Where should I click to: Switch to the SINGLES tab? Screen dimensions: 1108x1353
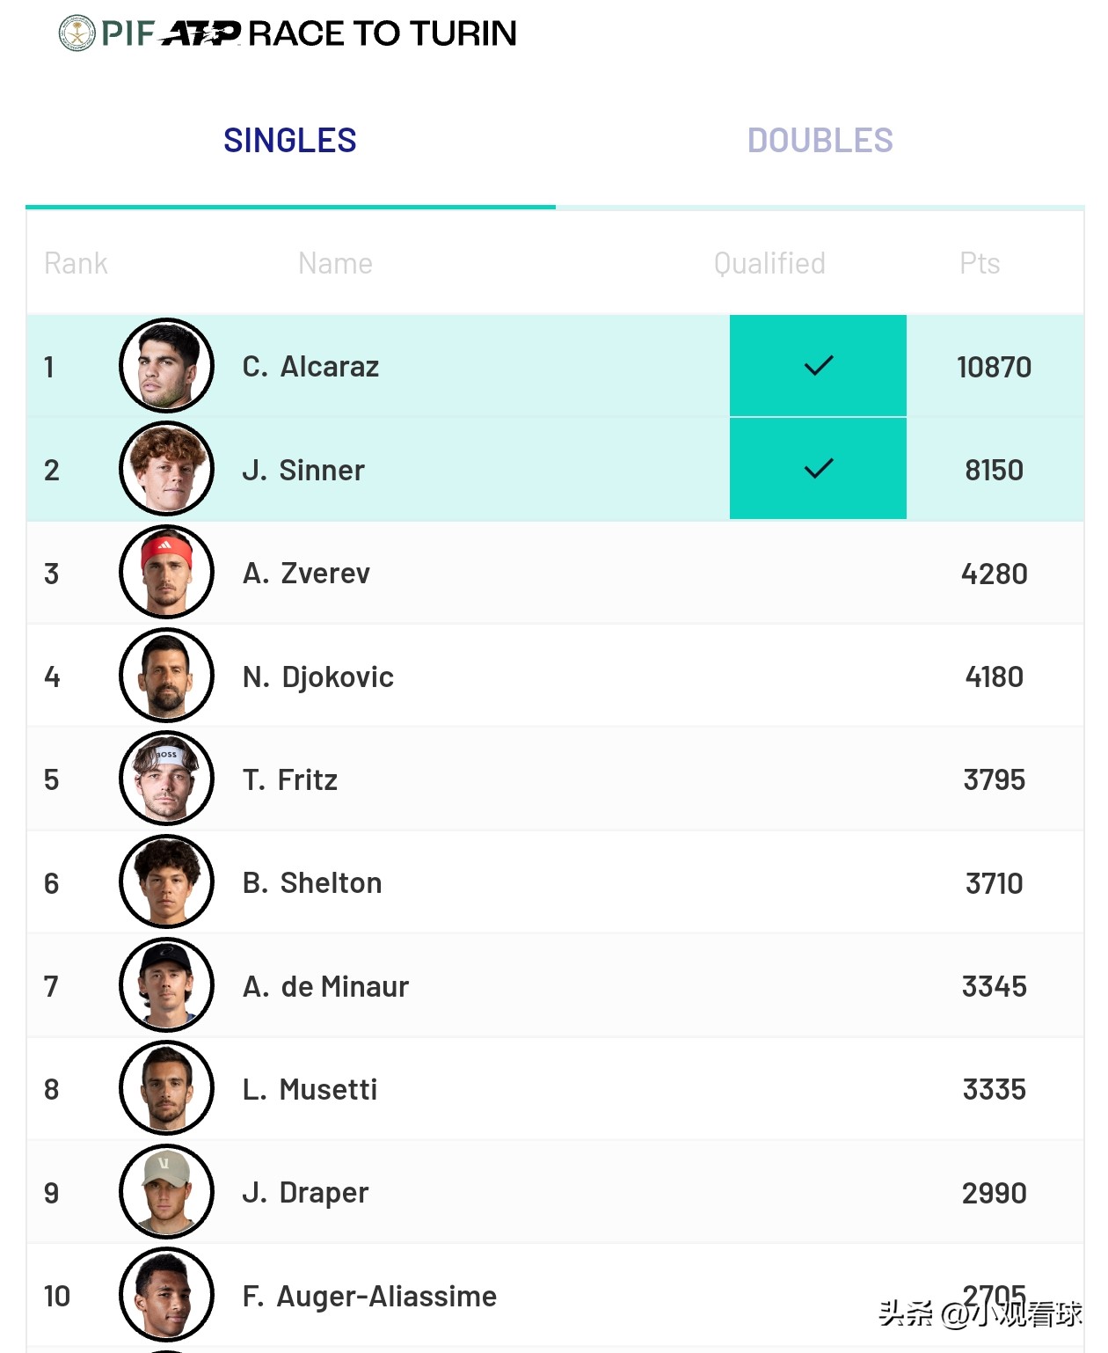point(290,141)
